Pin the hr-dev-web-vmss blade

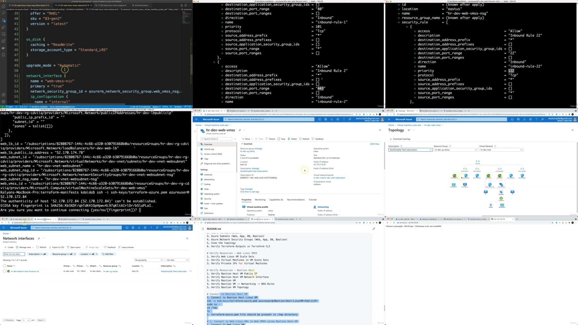pyautogui.click(x=240, y=130)
